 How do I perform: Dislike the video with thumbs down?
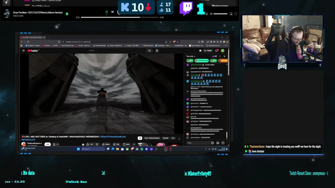click(x=97, y=144)
